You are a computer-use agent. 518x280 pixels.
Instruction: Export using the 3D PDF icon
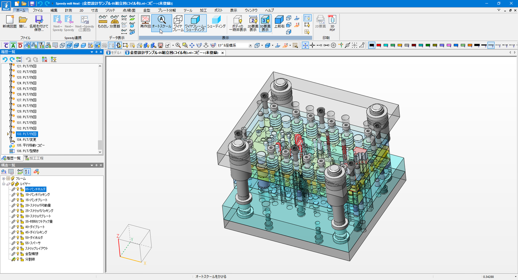[332, 23]
